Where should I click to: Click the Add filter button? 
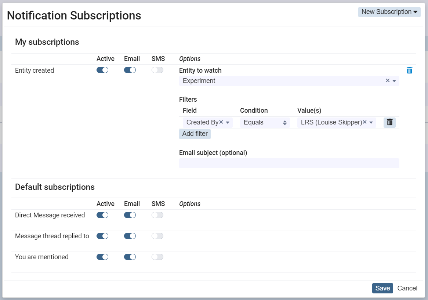(x=195, y=134)
